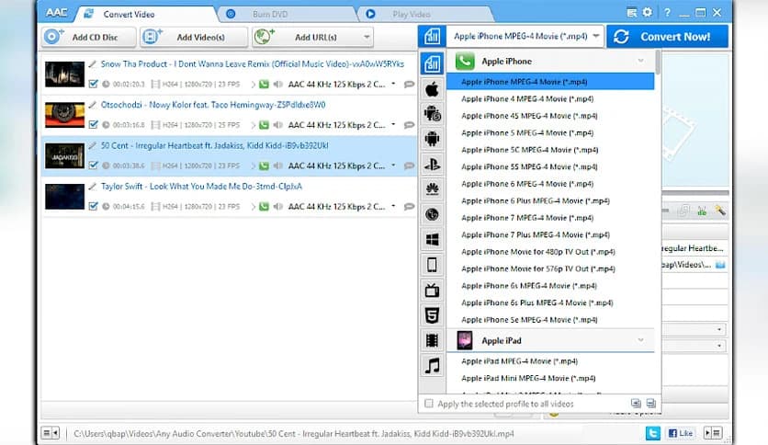This screenshot has height=445, width=768.
Task: Open settings gear in title bar
Action: [x=648, y=12]
